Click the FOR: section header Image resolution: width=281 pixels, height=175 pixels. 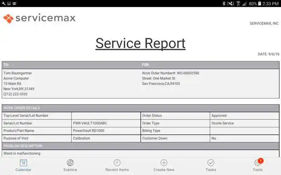(146, 65)
